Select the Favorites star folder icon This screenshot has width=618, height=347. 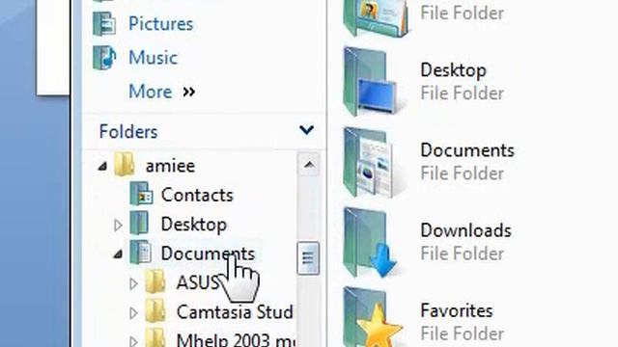click(x=372, y=318)
